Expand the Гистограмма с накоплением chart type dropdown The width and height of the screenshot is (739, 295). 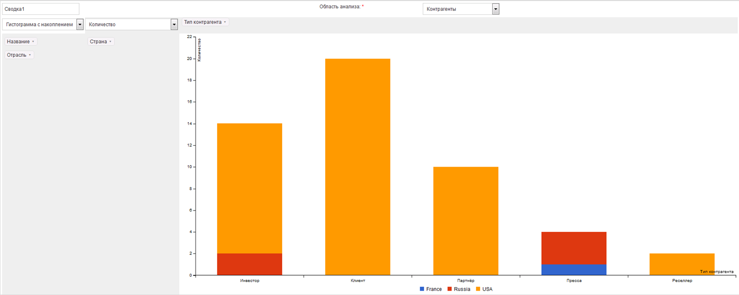click(x=80, y=25)
